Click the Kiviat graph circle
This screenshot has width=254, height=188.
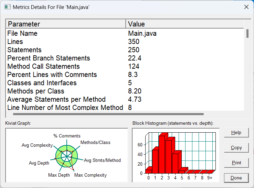point(66,156)
